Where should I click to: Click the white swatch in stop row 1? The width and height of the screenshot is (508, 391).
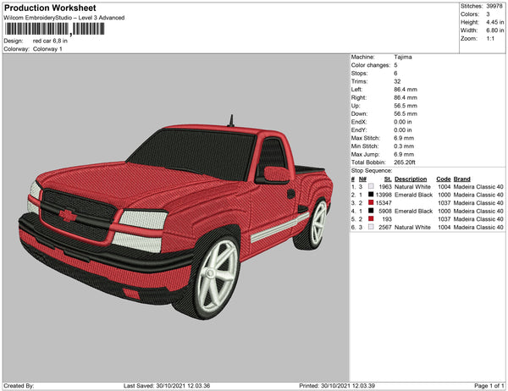[x=371, y=186]
